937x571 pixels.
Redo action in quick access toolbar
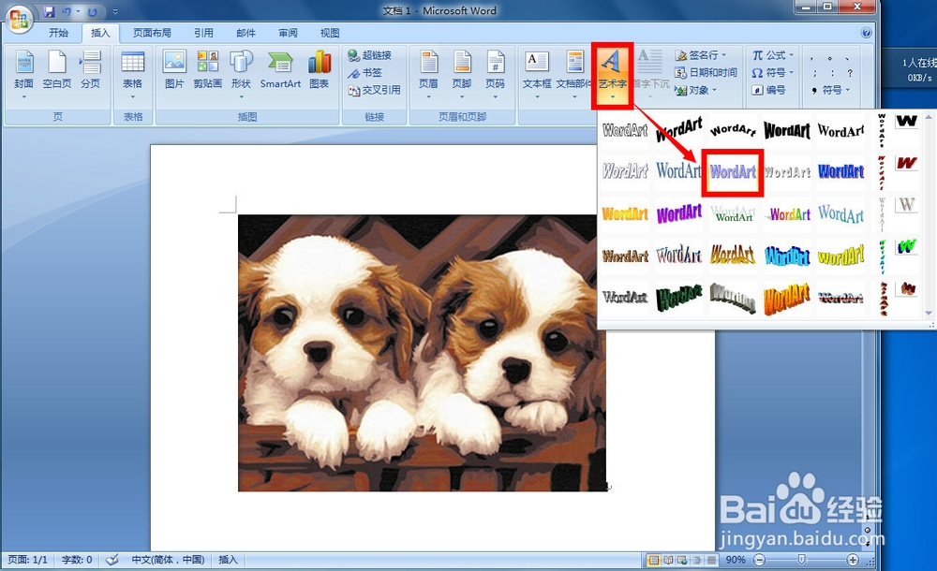point(93,11)
